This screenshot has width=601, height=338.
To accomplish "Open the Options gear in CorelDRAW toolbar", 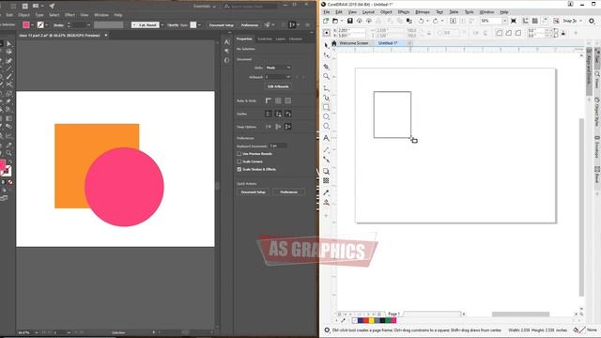I will click(x=592, y=21).
